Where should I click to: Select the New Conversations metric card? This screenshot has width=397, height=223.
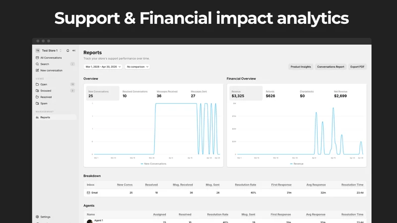coord(103,93)
